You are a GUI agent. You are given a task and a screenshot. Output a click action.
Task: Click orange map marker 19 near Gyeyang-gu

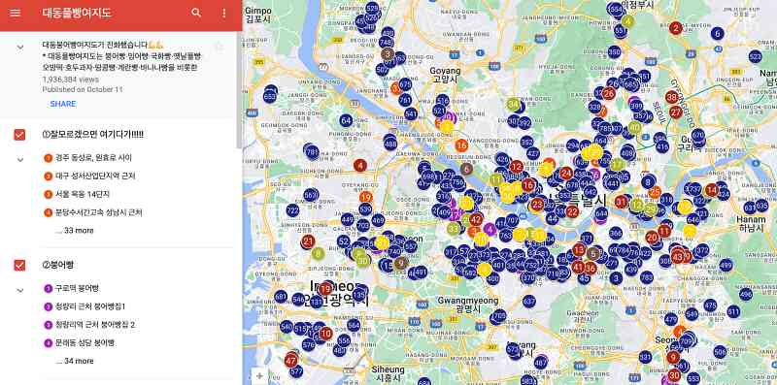(366, 198)
